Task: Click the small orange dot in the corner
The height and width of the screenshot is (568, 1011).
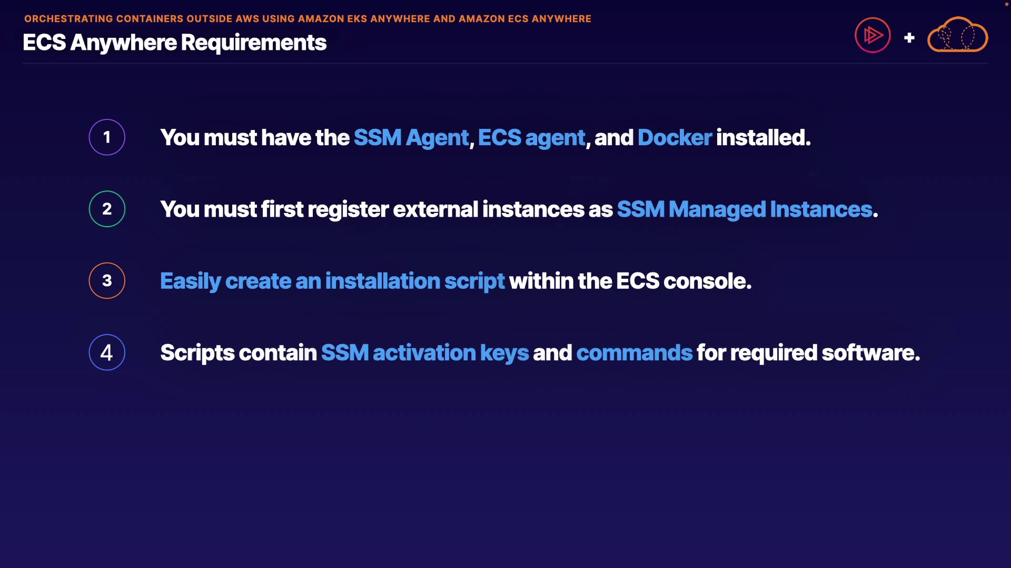Action: [1006, 4]
